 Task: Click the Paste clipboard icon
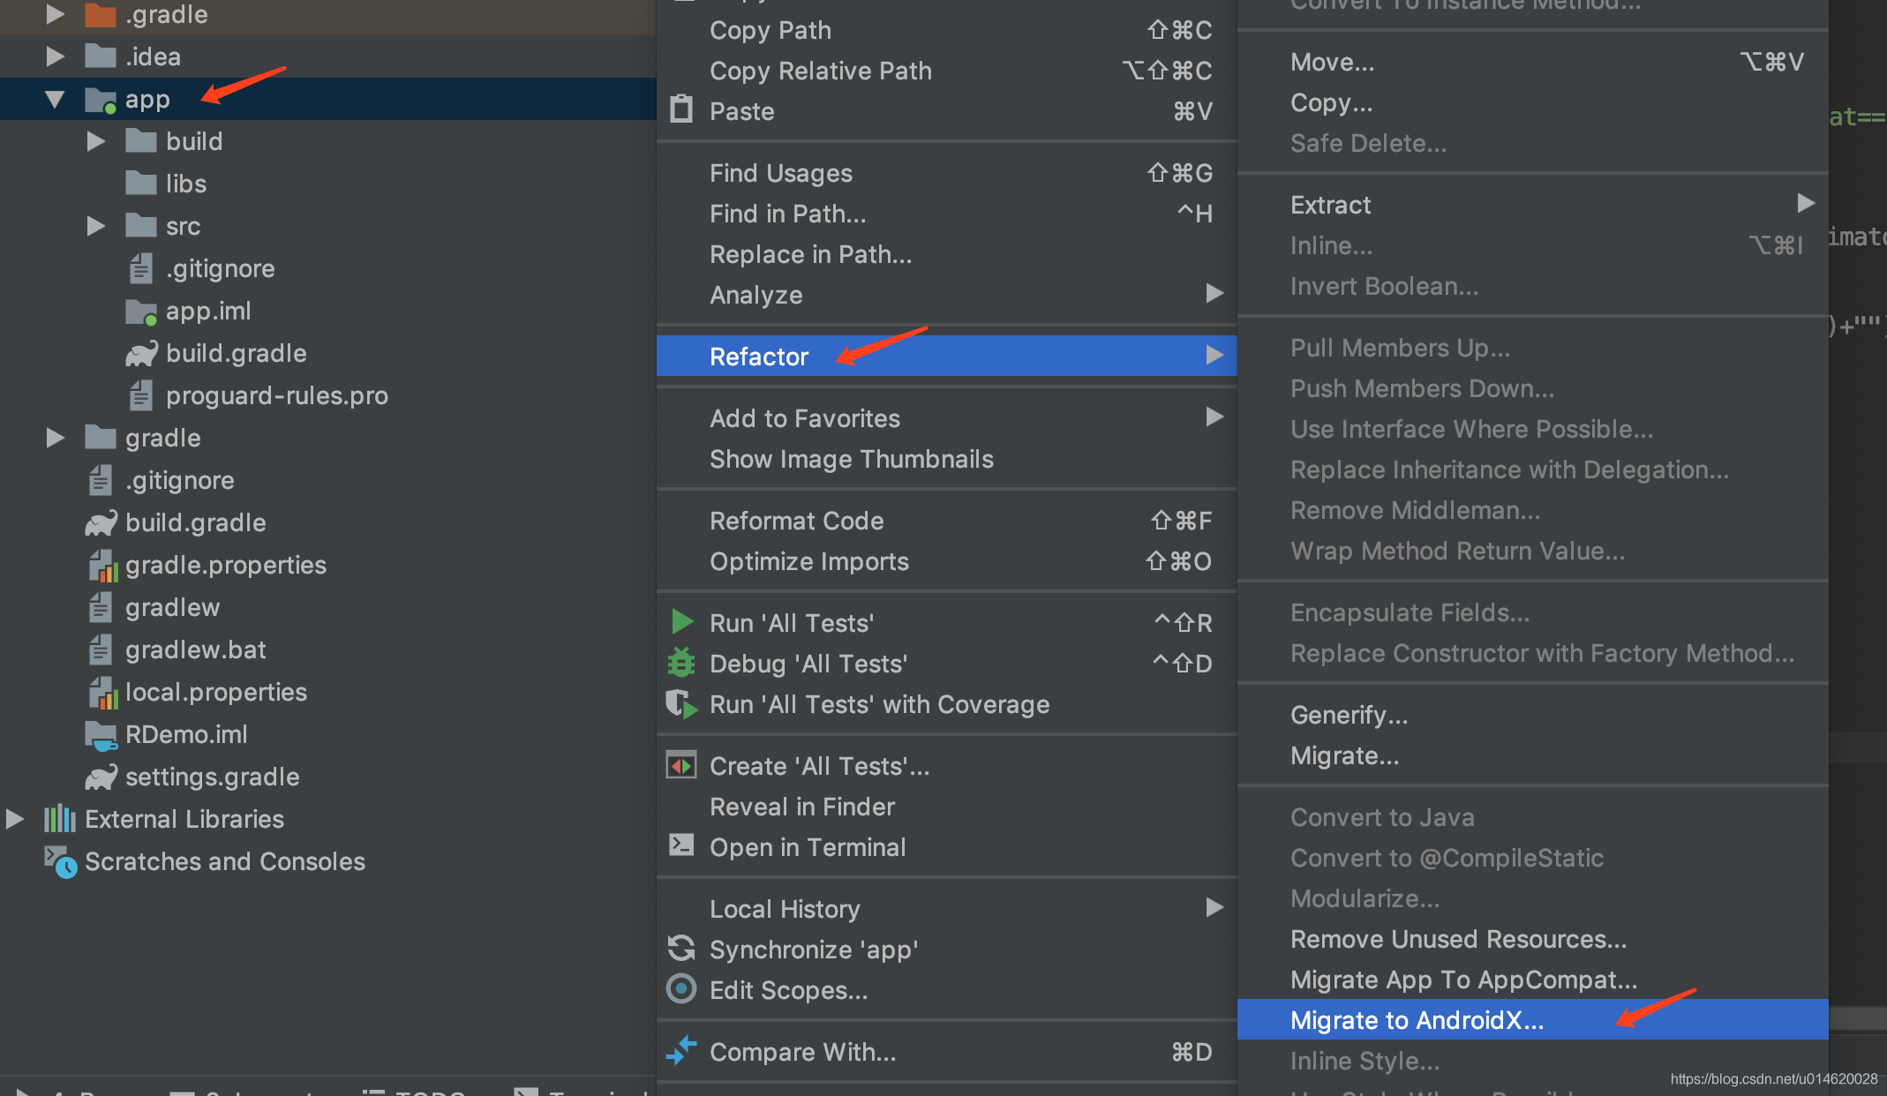[x=681, y=109]
